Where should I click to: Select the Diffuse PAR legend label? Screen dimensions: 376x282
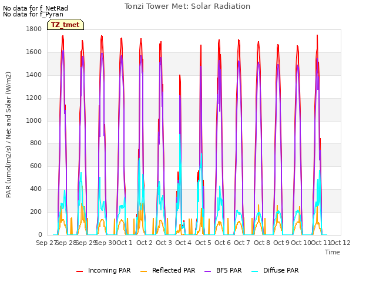pos(281,270)
